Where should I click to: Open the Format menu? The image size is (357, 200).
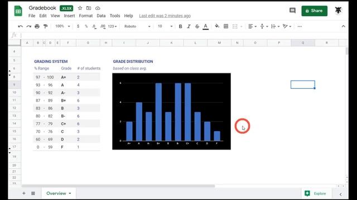pos(85,16)
